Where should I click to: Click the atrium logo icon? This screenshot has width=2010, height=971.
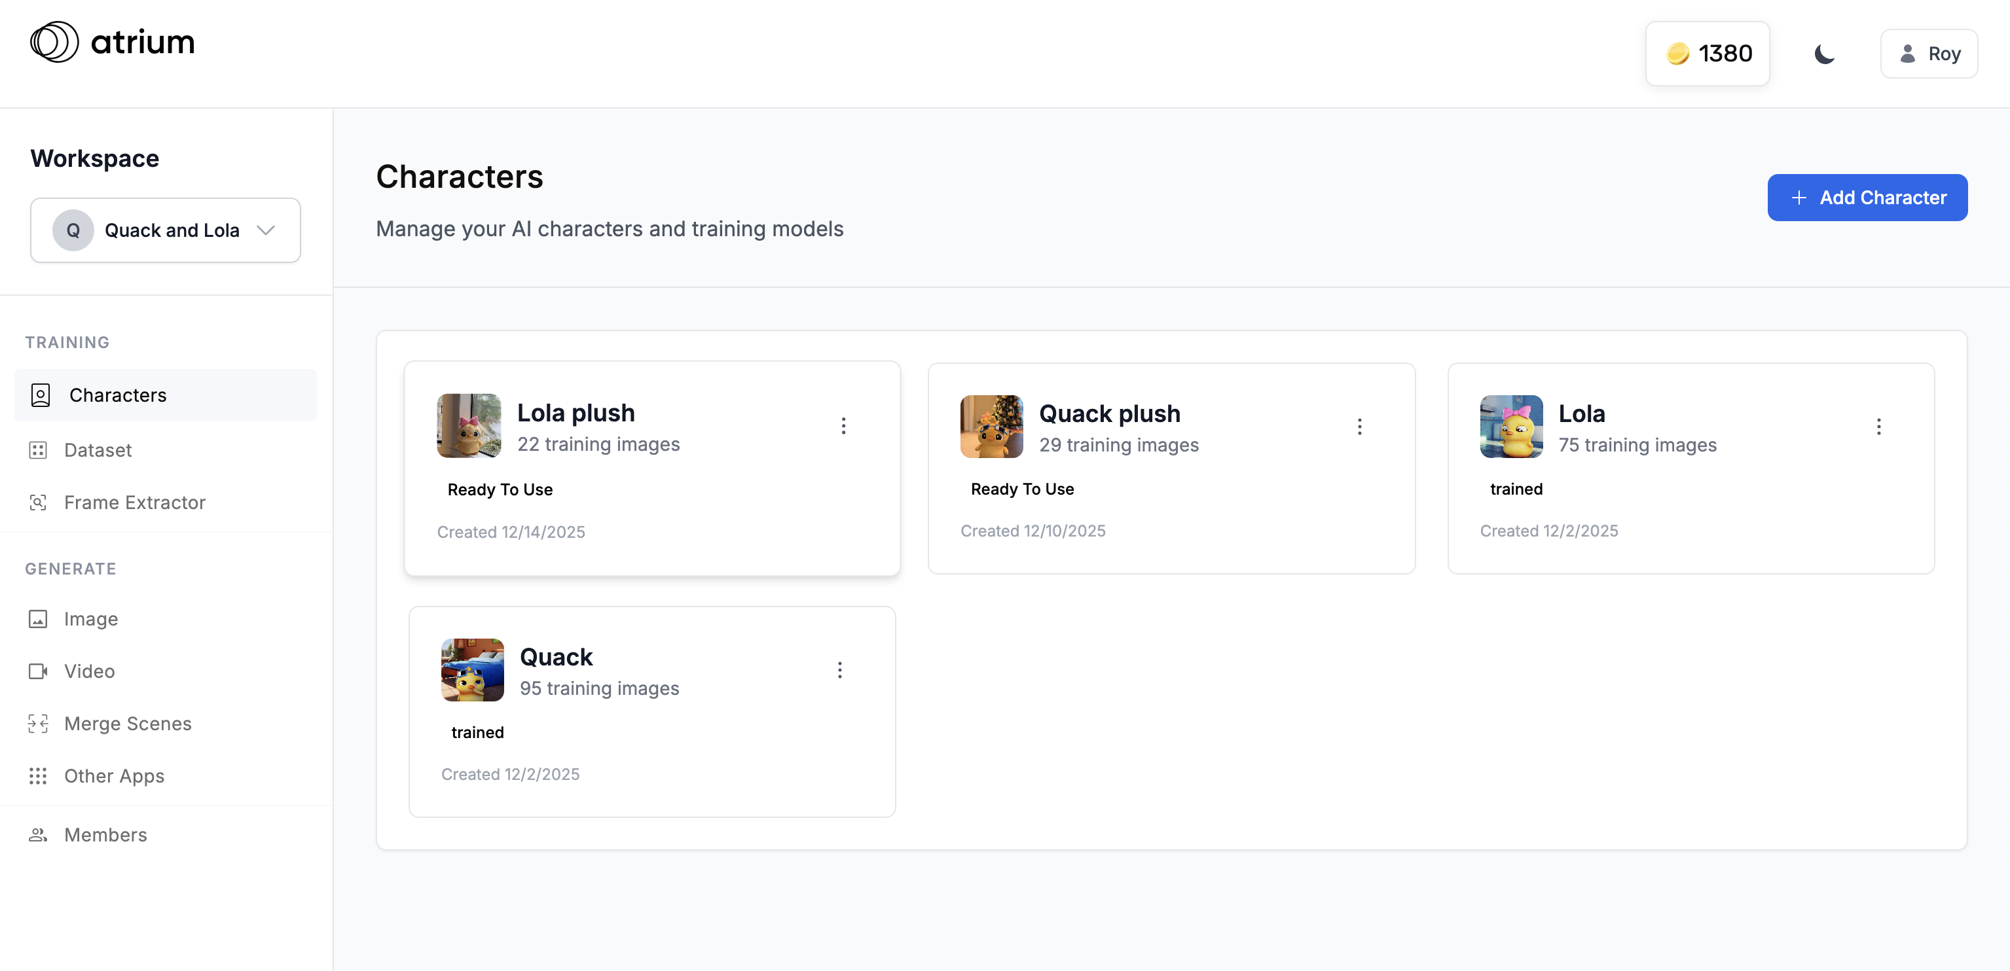(54, 42)
